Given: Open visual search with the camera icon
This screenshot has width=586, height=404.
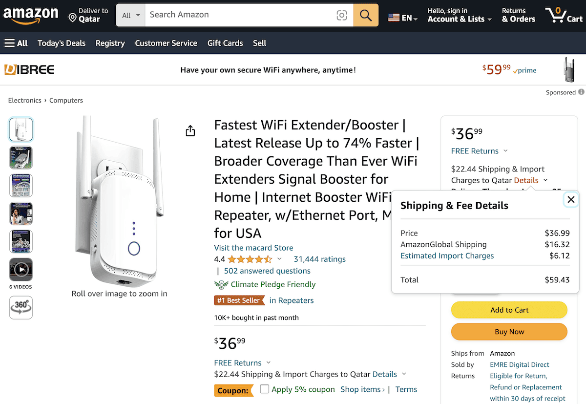Looking at the screenshot, I should point(342,15).
